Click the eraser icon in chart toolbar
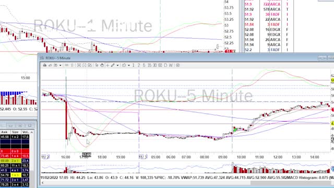The image size is (334, 188). coord(50,65)
